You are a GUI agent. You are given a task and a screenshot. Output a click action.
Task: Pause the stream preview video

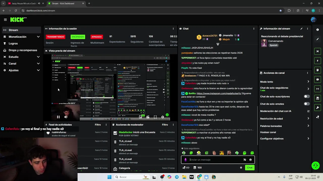coord(58,117)
